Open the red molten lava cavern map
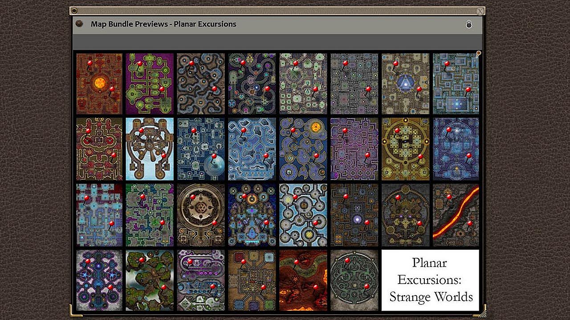Screen dimensions: 570x320 point(303,280)
